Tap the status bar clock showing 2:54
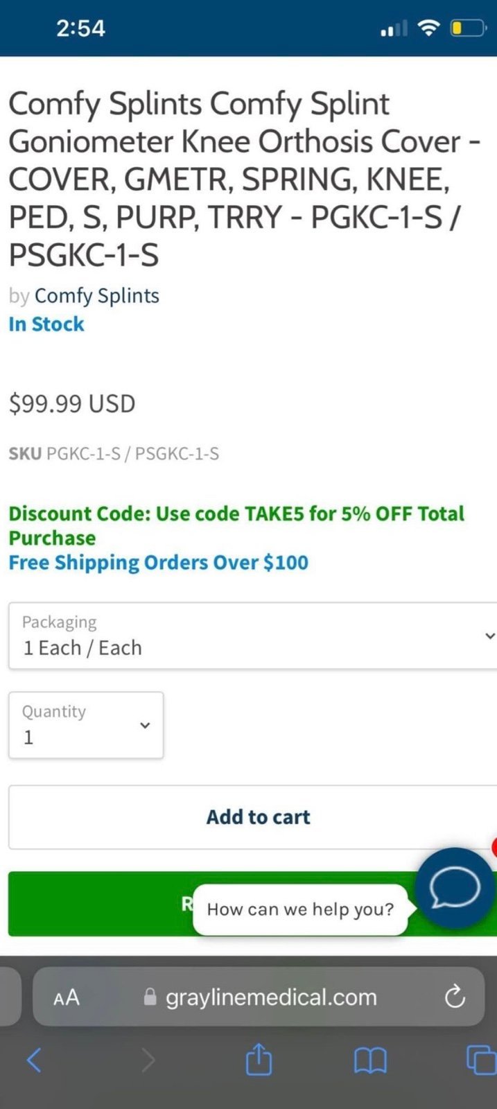Image resolution: width=497 pixels, height=1109 pixels. coord(80,28)
